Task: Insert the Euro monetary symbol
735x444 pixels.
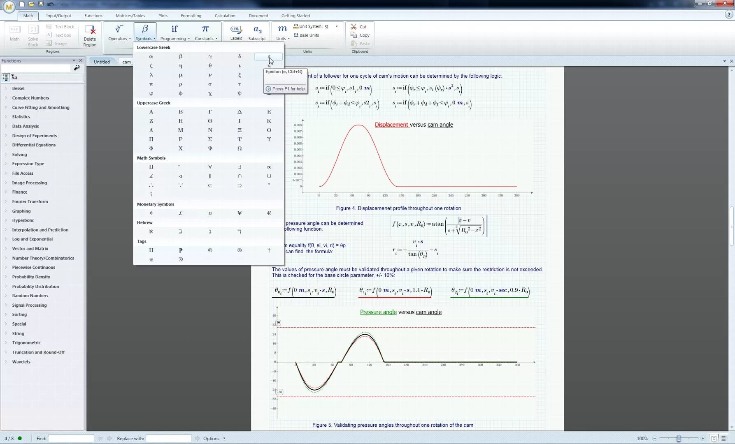Action: point(269,213)
